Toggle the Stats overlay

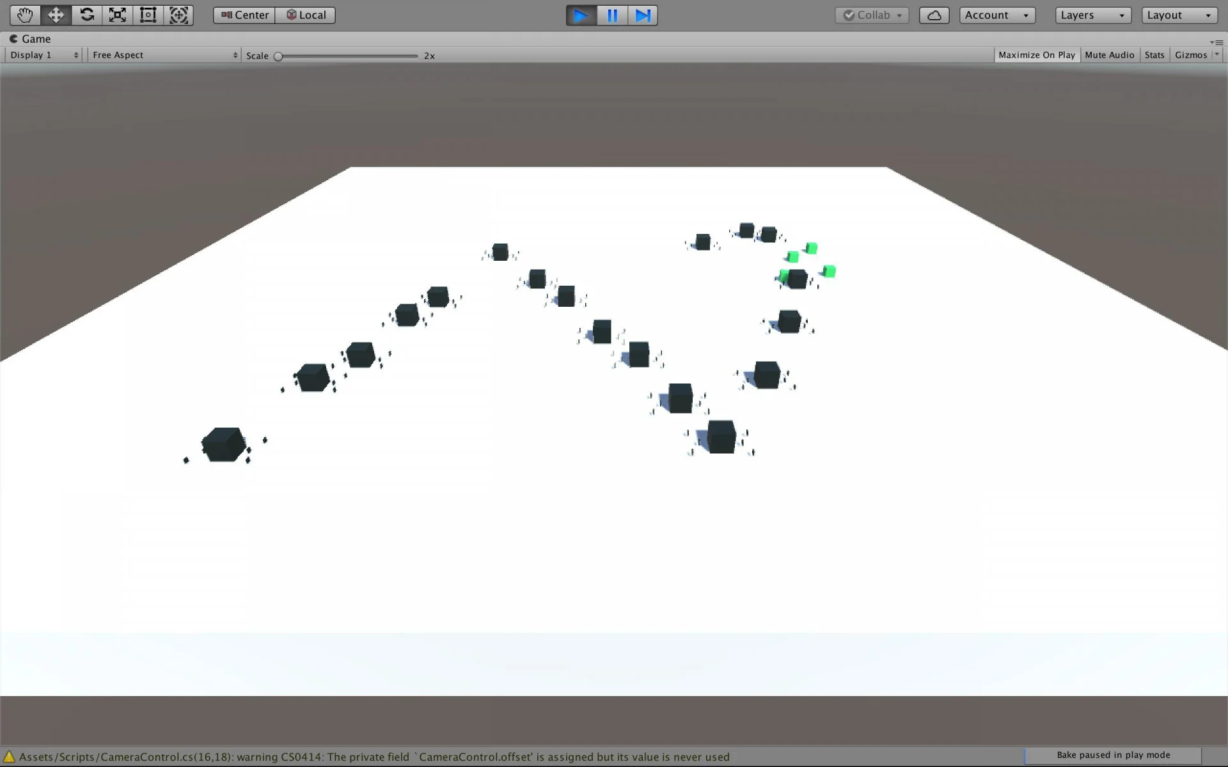(x=1154, y=55)
